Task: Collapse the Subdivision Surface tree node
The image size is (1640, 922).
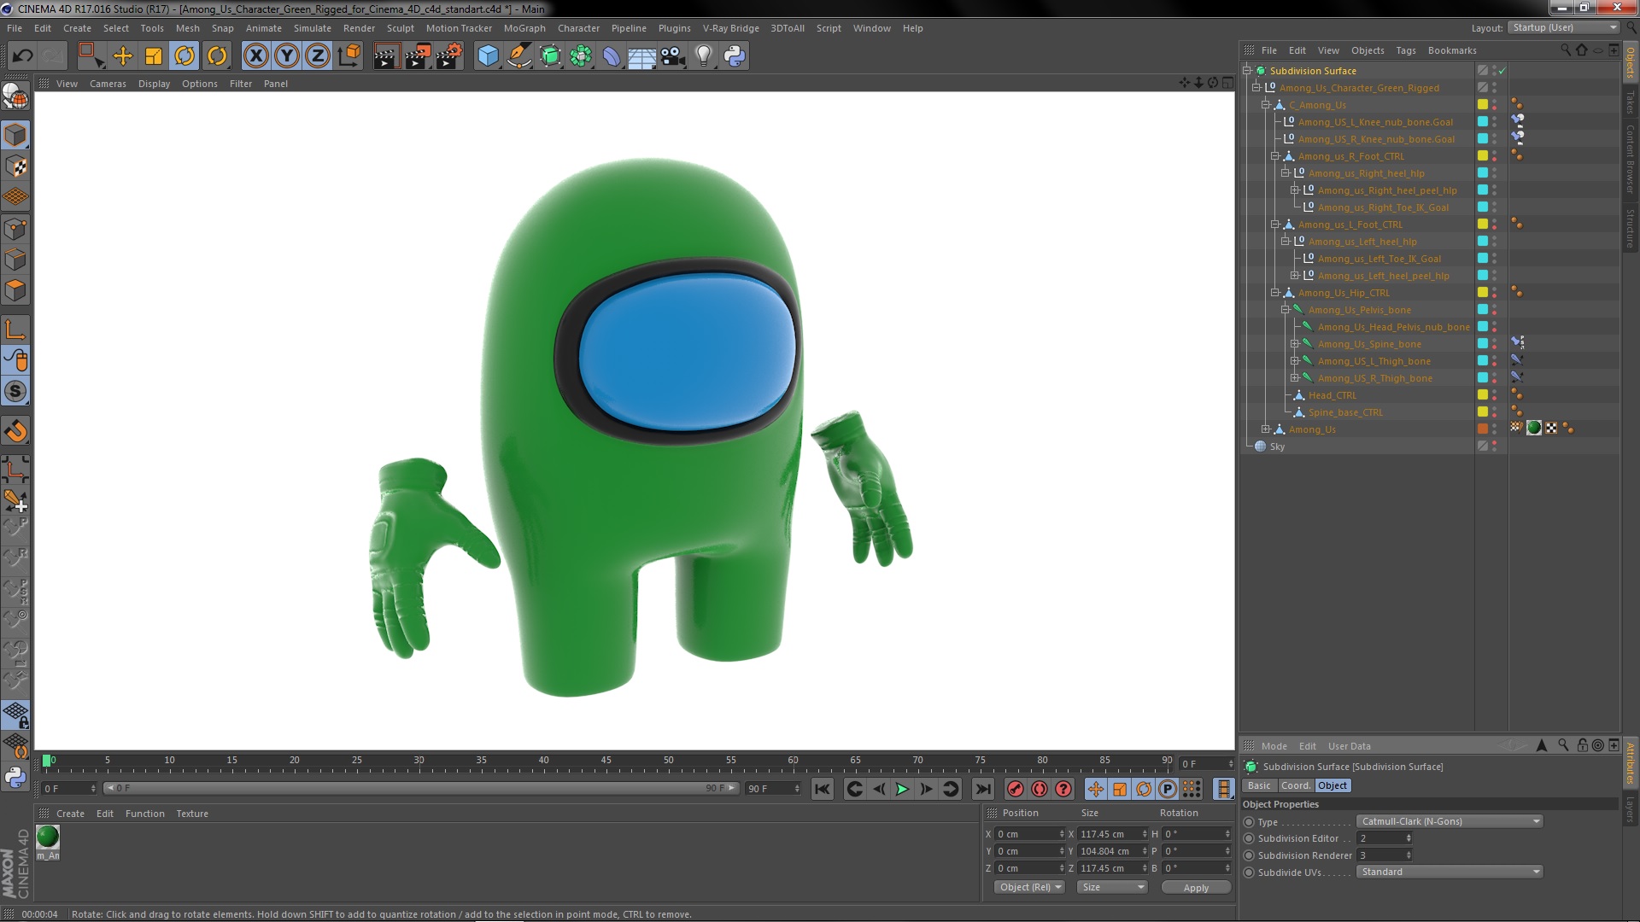Action: (x=1247, y=71)
